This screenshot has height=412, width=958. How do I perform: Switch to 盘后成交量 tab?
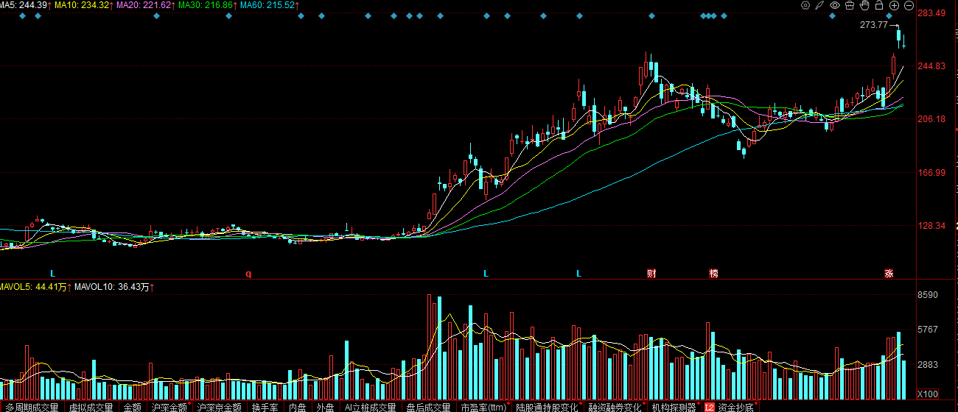pyautogui.click(x=428, y=407)
